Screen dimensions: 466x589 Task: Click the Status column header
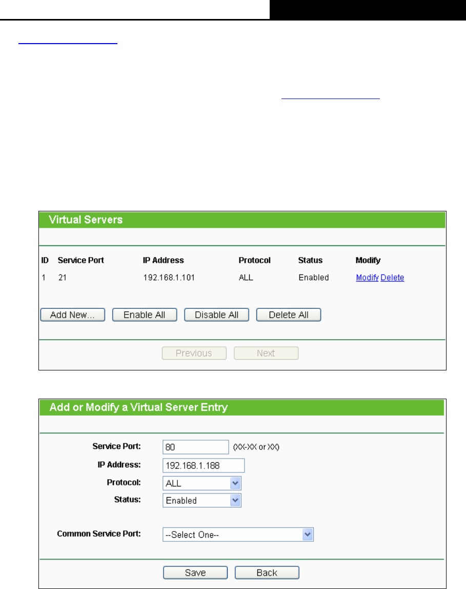pyautogui.click(x=310, y=260)
